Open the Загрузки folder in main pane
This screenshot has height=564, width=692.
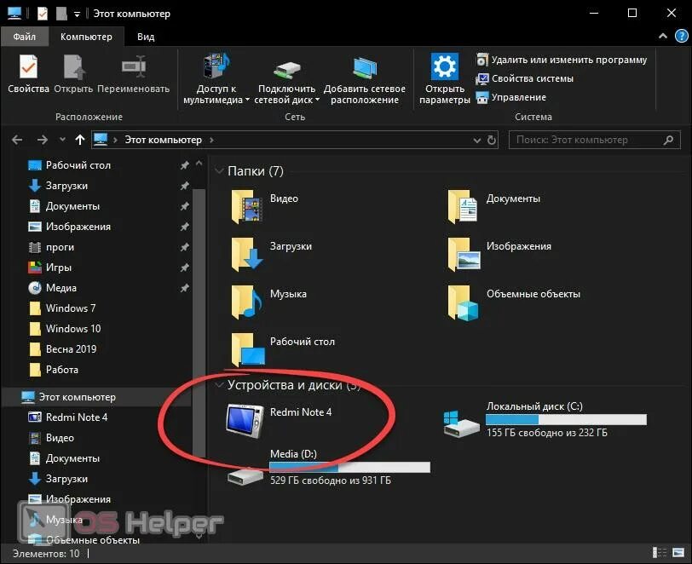pos(247,254)
